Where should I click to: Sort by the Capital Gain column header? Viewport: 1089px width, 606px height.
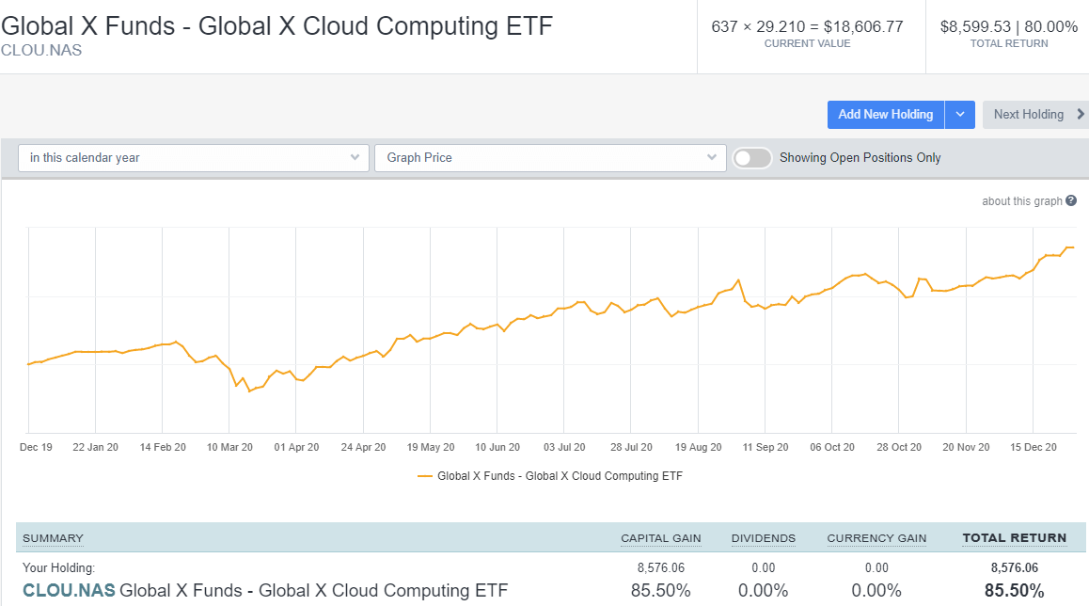661,537
